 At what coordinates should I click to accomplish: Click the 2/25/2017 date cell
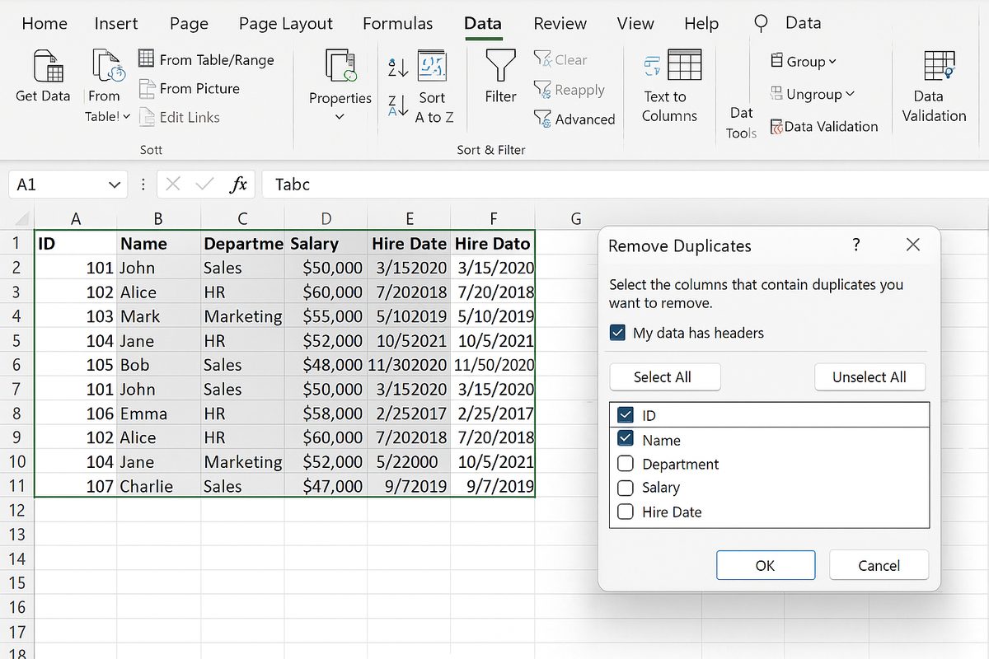[x=493, y=414]
